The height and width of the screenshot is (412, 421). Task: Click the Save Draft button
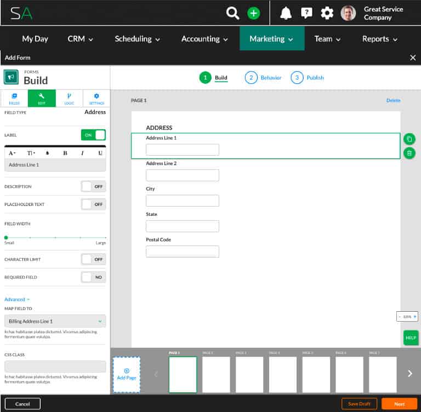click(359, 404)
